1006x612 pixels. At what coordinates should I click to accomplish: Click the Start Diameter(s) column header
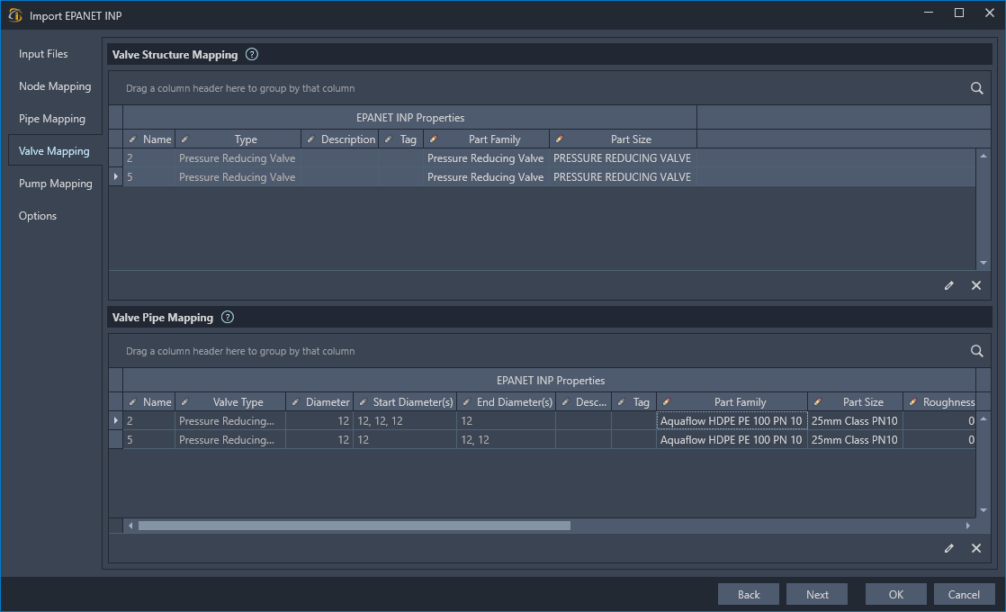[405, 402]
